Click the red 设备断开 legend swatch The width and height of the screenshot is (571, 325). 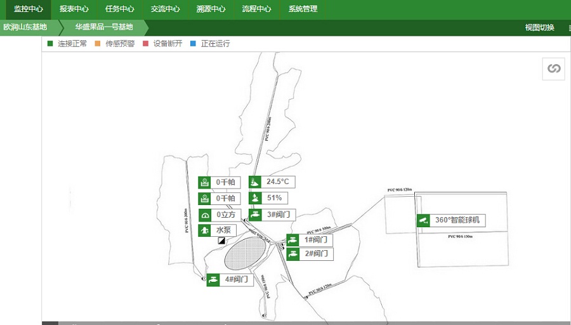coord(146,44)
